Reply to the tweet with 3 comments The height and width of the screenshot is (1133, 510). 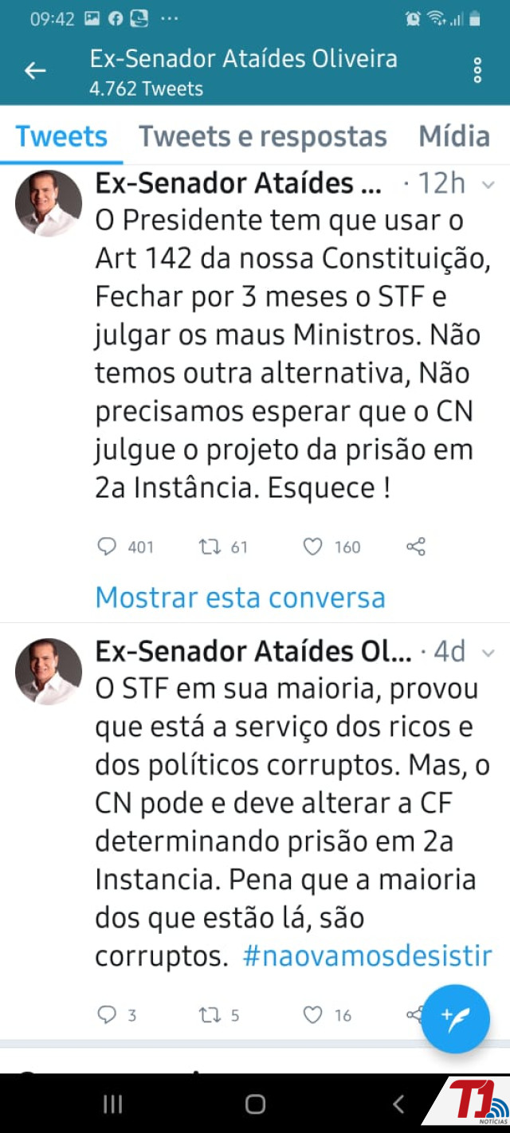[107, 1014]
